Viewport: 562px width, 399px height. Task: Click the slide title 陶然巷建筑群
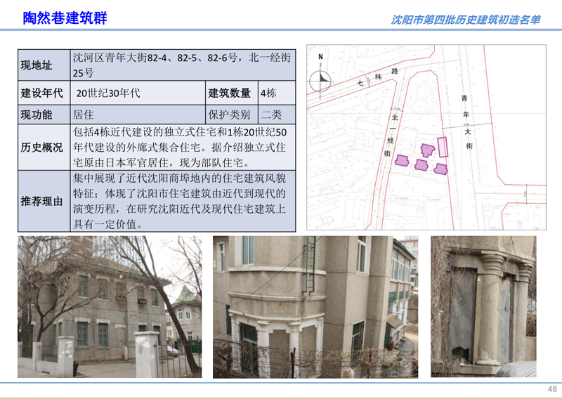[x=65, y=18]
